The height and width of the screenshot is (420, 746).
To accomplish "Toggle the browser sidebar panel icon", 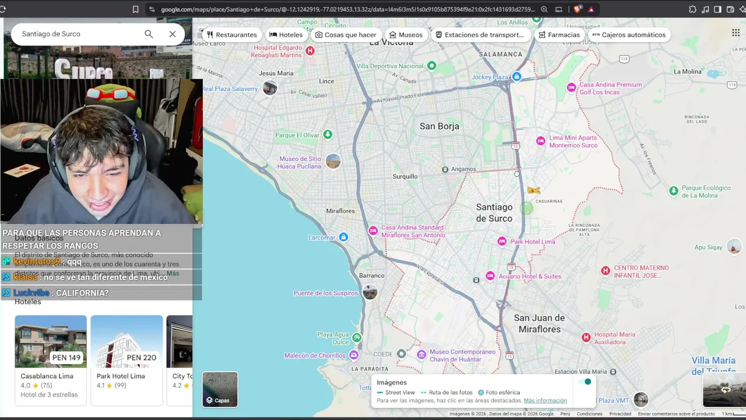I will pyautogui.click(x=717, y=9).
